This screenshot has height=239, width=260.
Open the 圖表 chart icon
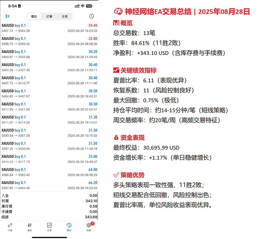(x=30, y=227)
